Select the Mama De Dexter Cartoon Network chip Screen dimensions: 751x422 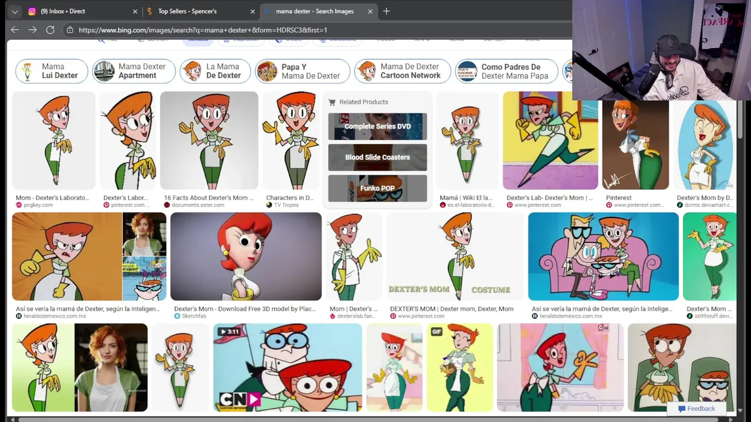pos(402,71)
